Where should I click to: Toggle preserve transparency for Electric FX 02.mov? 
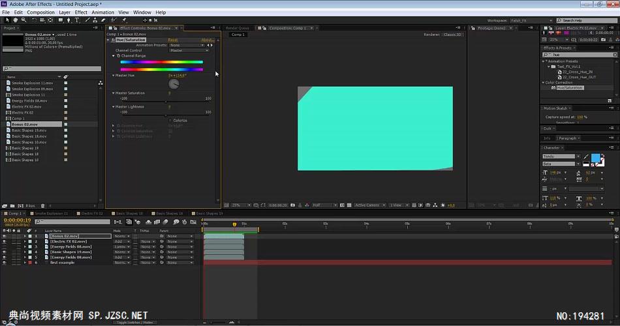(135, 241)
